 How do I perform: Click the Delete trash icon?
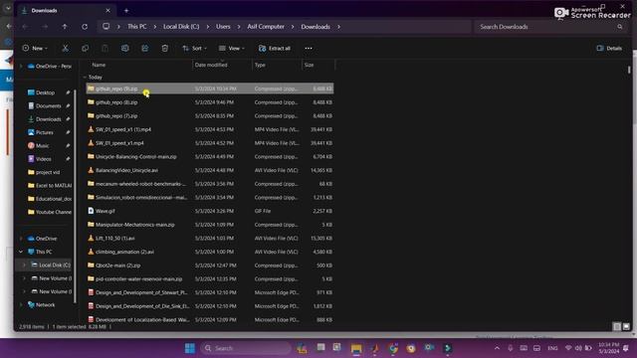(x=164, y=49)
